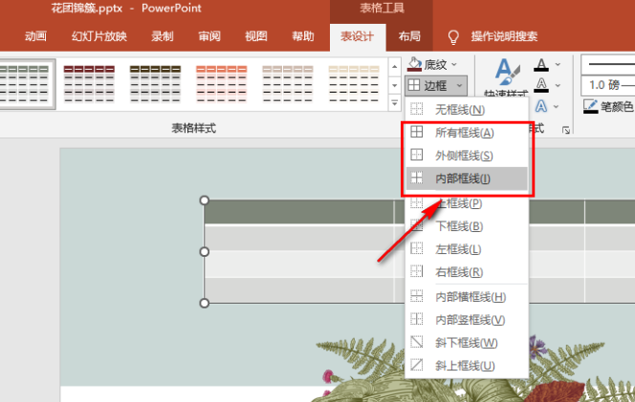The width and height of the screenshot is (635, 402).
Task: Choose 左框线(L) from border menu
Action: 467,249
